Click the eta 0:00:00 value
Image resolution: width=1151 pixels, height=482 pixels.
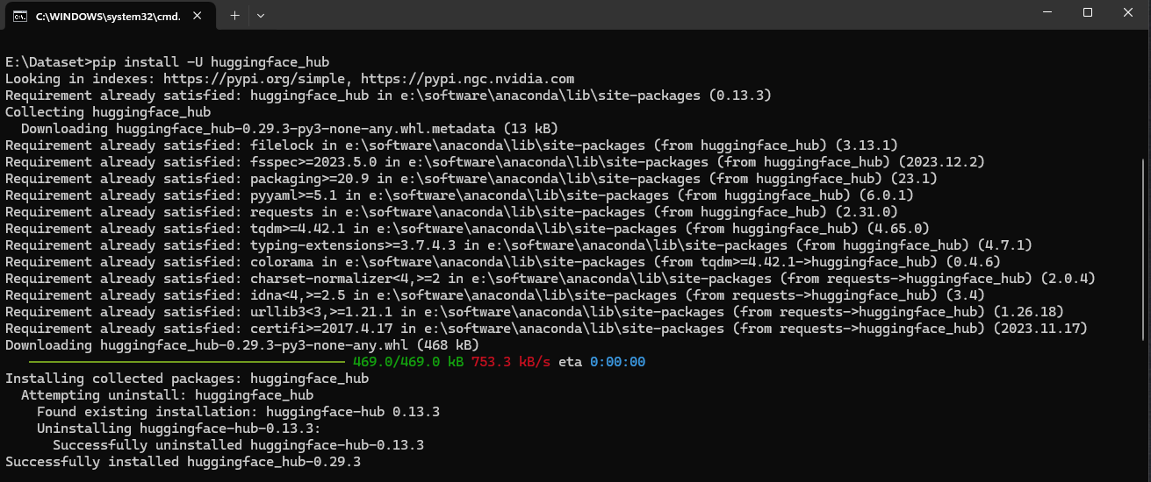617,362
